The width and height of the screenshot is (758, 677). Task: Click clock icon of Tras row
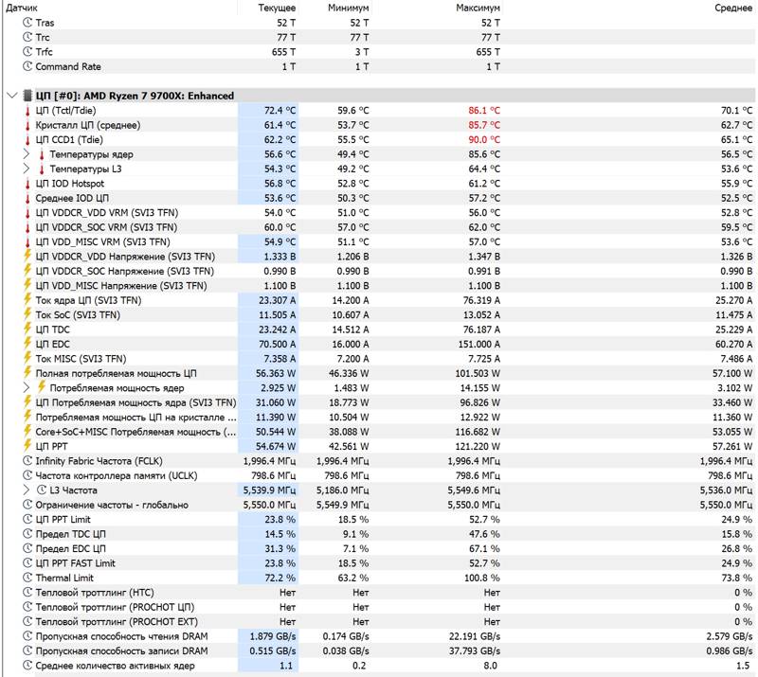coord(27,22)
